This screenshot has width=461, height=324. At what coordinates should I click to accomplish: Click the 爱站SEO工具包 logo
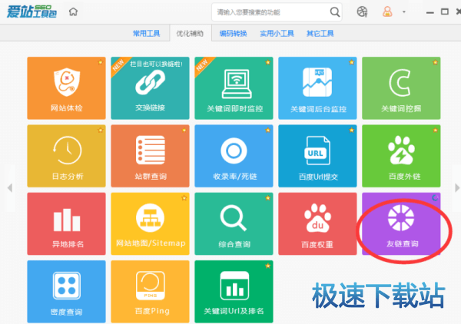click(x=32, y=12)
